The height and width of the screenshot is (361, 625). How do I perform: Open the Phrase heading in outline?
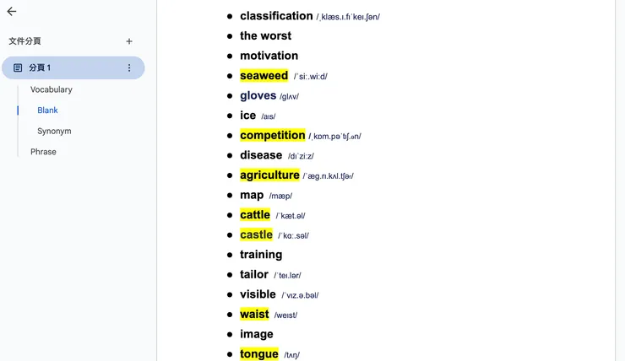(43, 152)
